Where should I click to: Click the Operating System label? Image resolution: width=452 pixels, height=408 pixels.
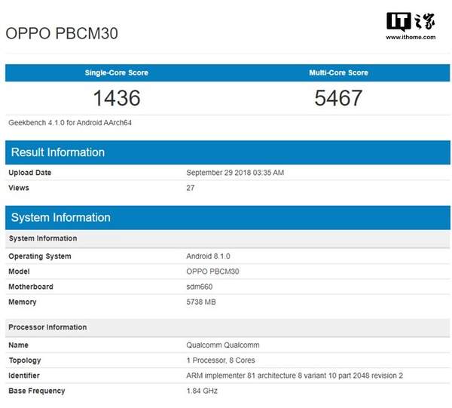coord(40,256)
